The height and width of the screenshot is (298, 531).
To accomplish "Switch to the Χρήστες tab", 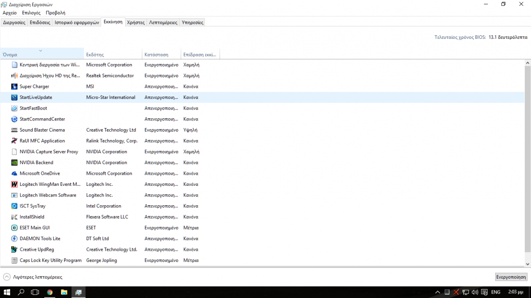I will pyautogui.click(x=135, y=22).
